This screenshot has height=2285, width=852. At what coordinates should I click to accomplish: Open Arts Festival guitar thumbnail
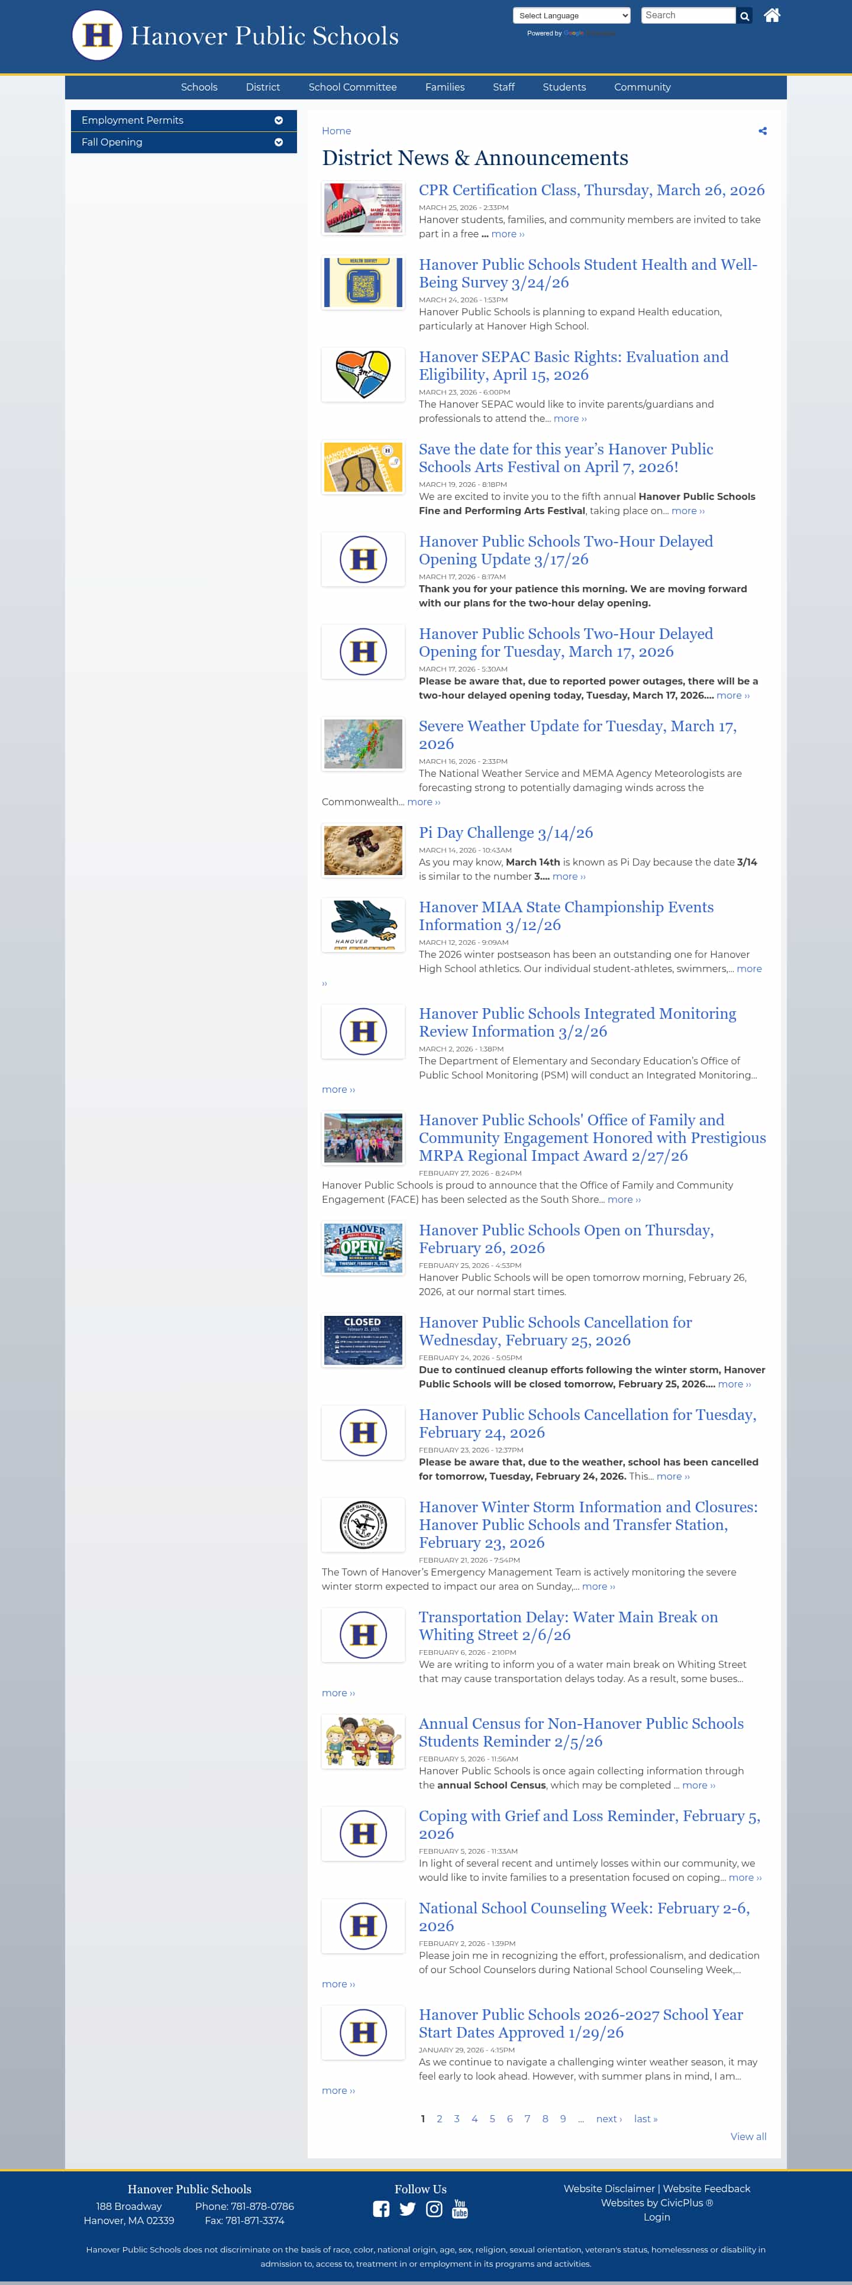363,467
